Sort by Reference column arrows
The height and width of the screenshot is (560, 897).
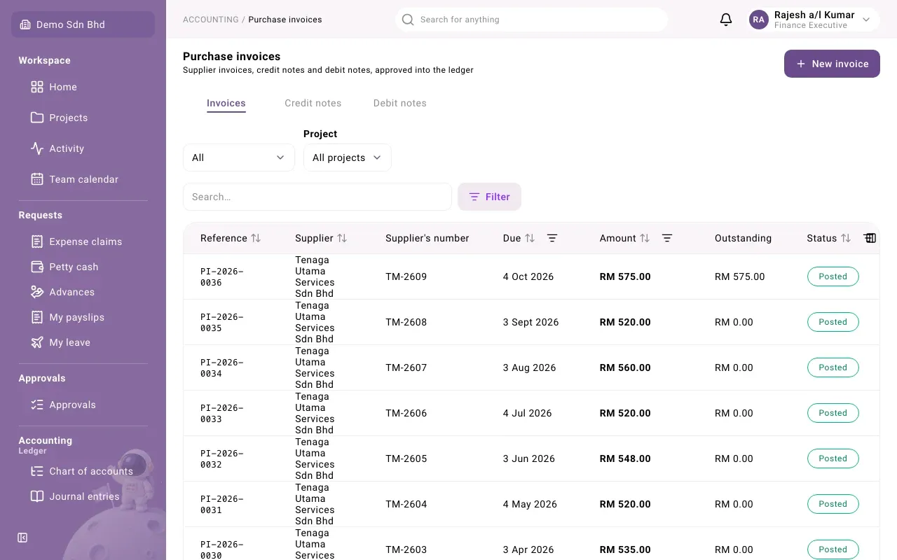click(256, 238)
